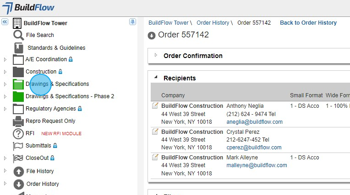Expand the Construction folder tree node

(5, 72)
